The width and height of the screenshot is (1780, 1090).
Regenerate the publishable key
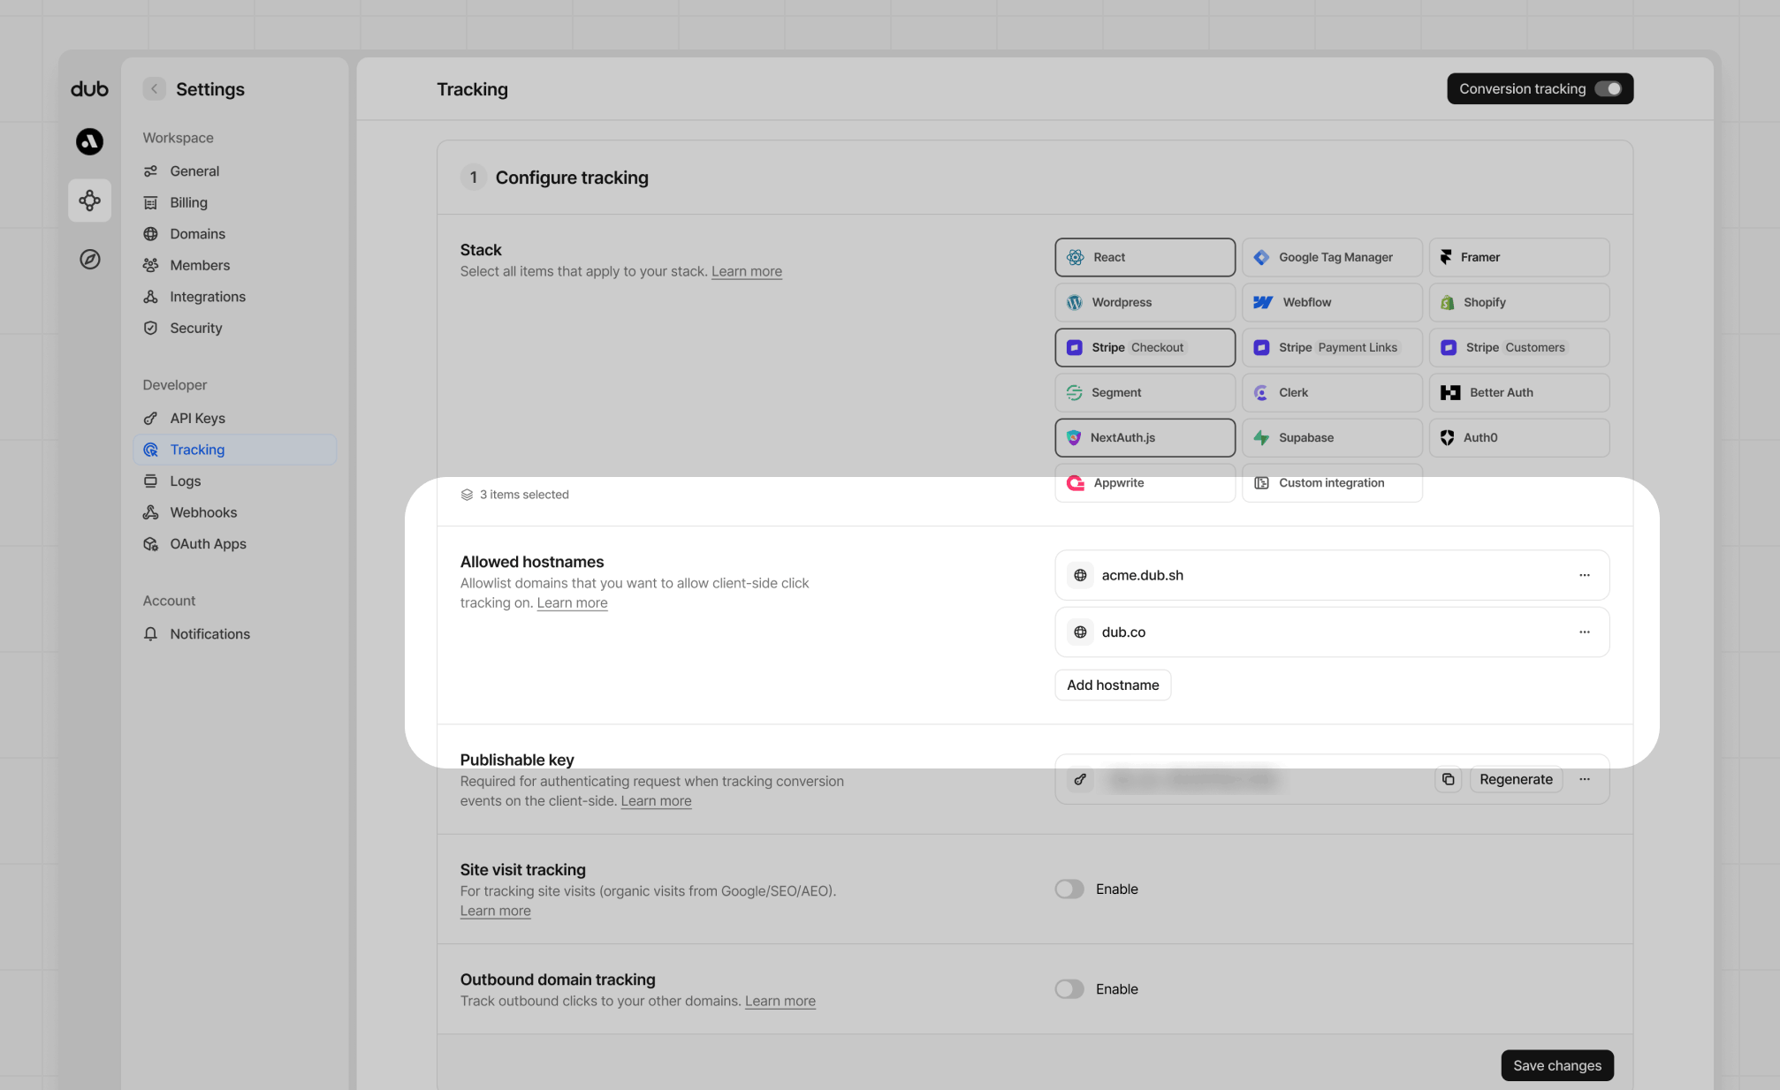1516,779
